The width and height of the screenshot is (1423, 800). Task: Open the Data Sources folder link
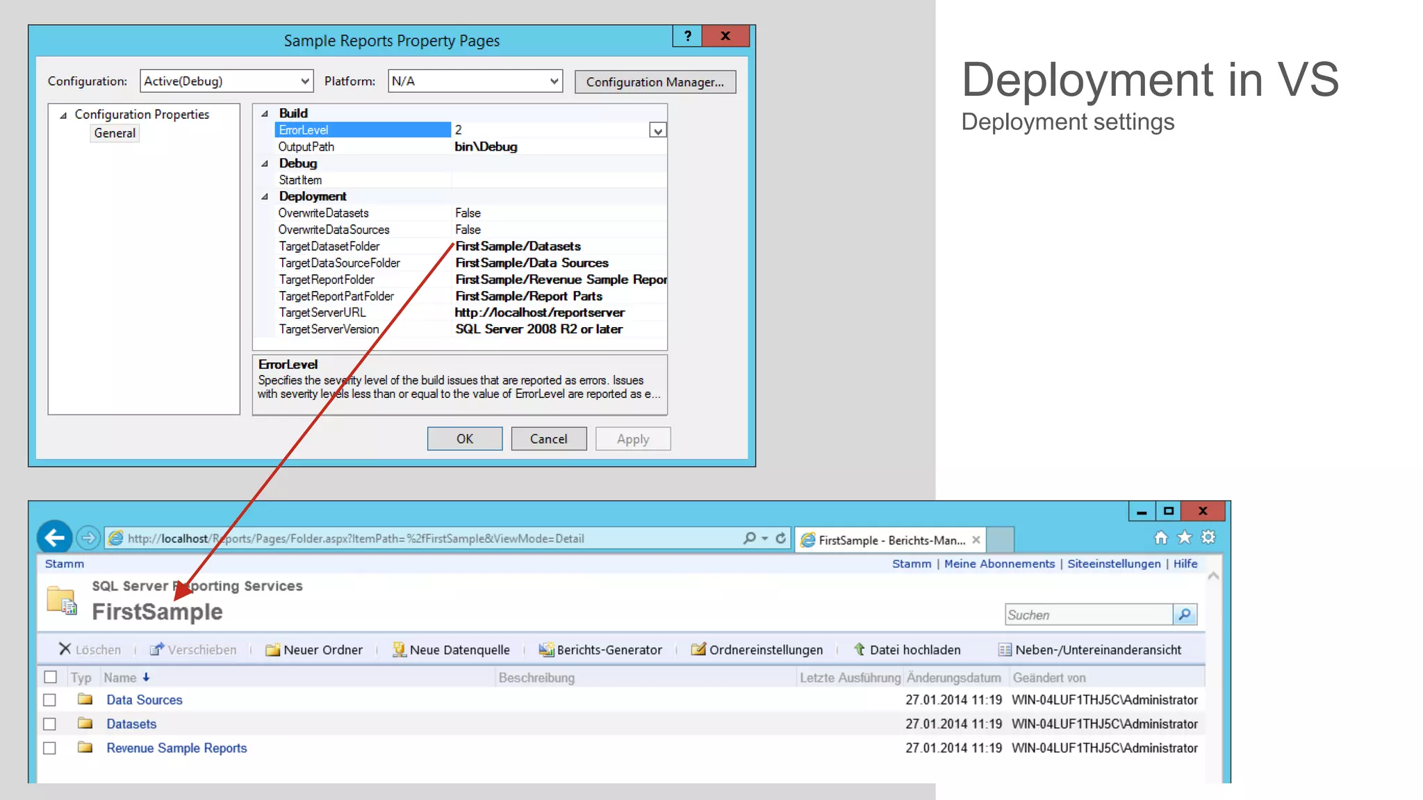pos(145,700)
